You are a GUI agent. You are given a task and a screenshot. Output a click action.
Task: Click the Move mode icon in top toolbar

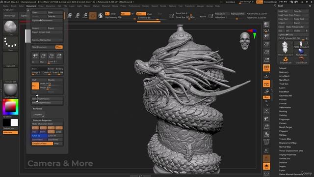point(70,15)
